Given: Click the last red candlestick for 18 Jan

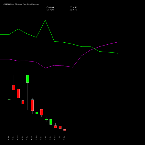Looking at the screenshot, I should [x=65, y=130].
